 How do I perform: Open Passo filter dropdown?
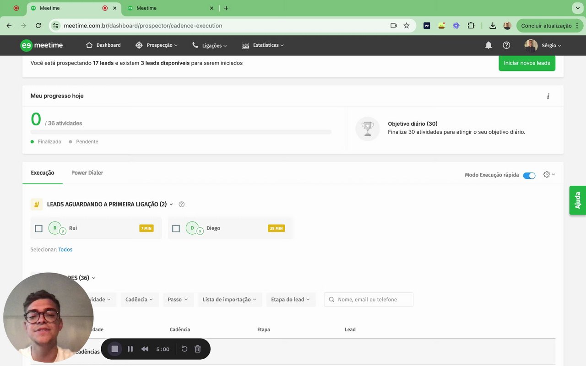coord(178,300)
